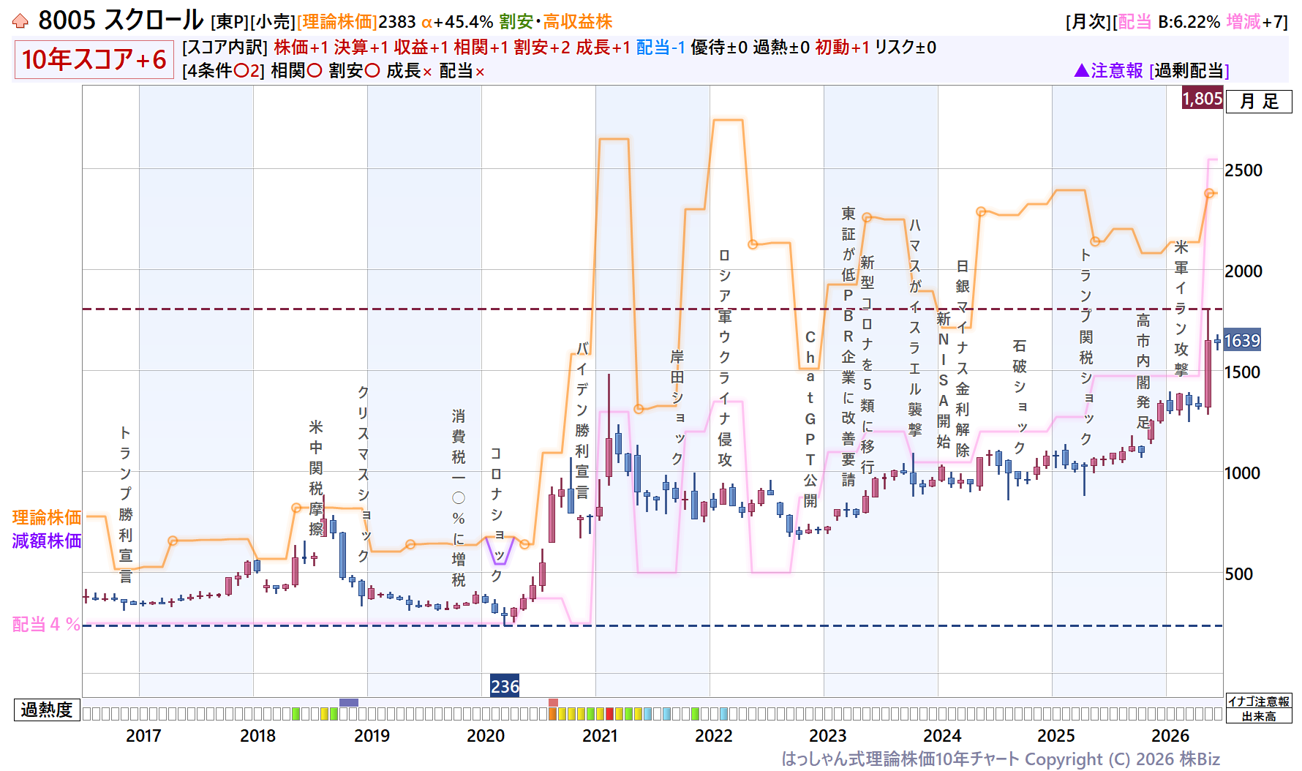Click the 日銀マイナス金利解除 event label

pyautogui.click(x=963, y=358)
